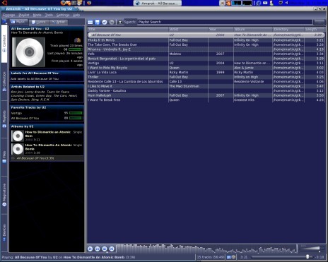The height and width of the screenshot is (262, 328).
Task: Click Add labels to All Because Of You
Action: point(35,79)
